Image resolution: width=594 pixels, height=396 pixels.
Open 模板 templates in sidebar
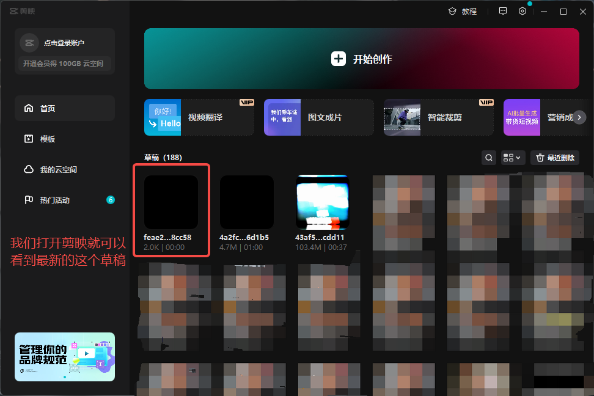tap(65, 139)
